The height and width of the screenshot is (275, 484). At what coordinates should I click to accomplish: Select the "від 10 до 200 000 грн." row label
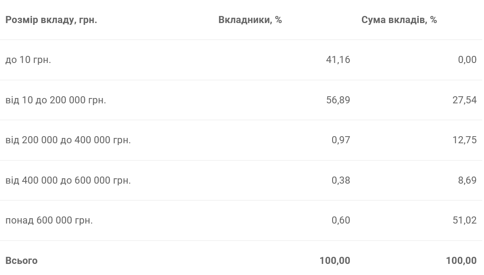click(56, 100)
